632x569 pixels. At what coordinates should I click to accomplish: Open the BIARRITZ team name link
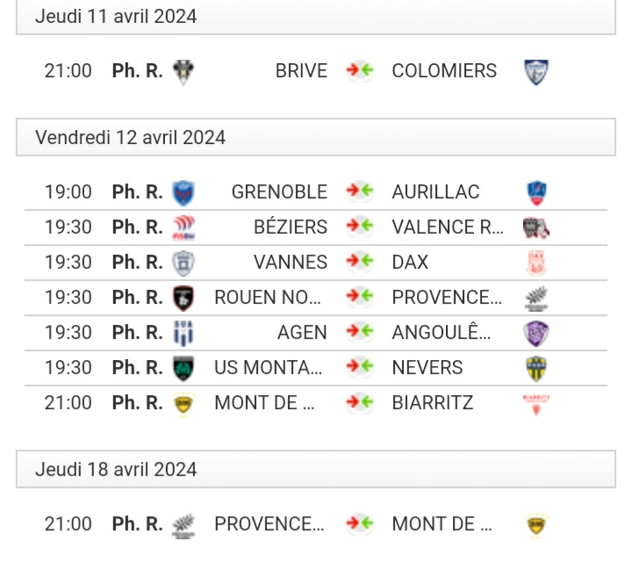click(x=433, y=403)
